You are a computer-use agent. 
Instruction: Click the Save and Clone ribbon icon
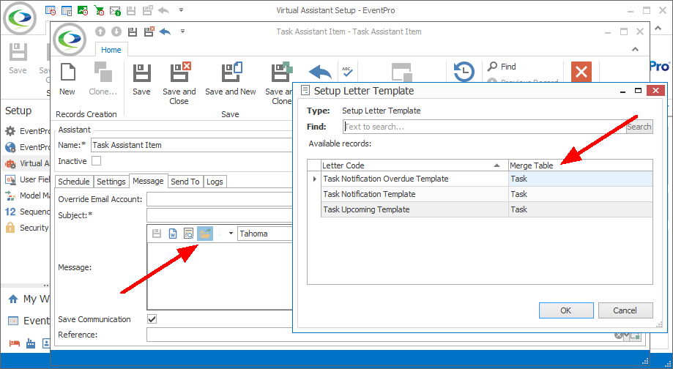click(x=281, y=72)
